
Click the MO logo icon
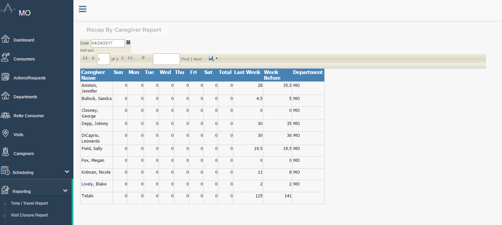tap(8, 8)
